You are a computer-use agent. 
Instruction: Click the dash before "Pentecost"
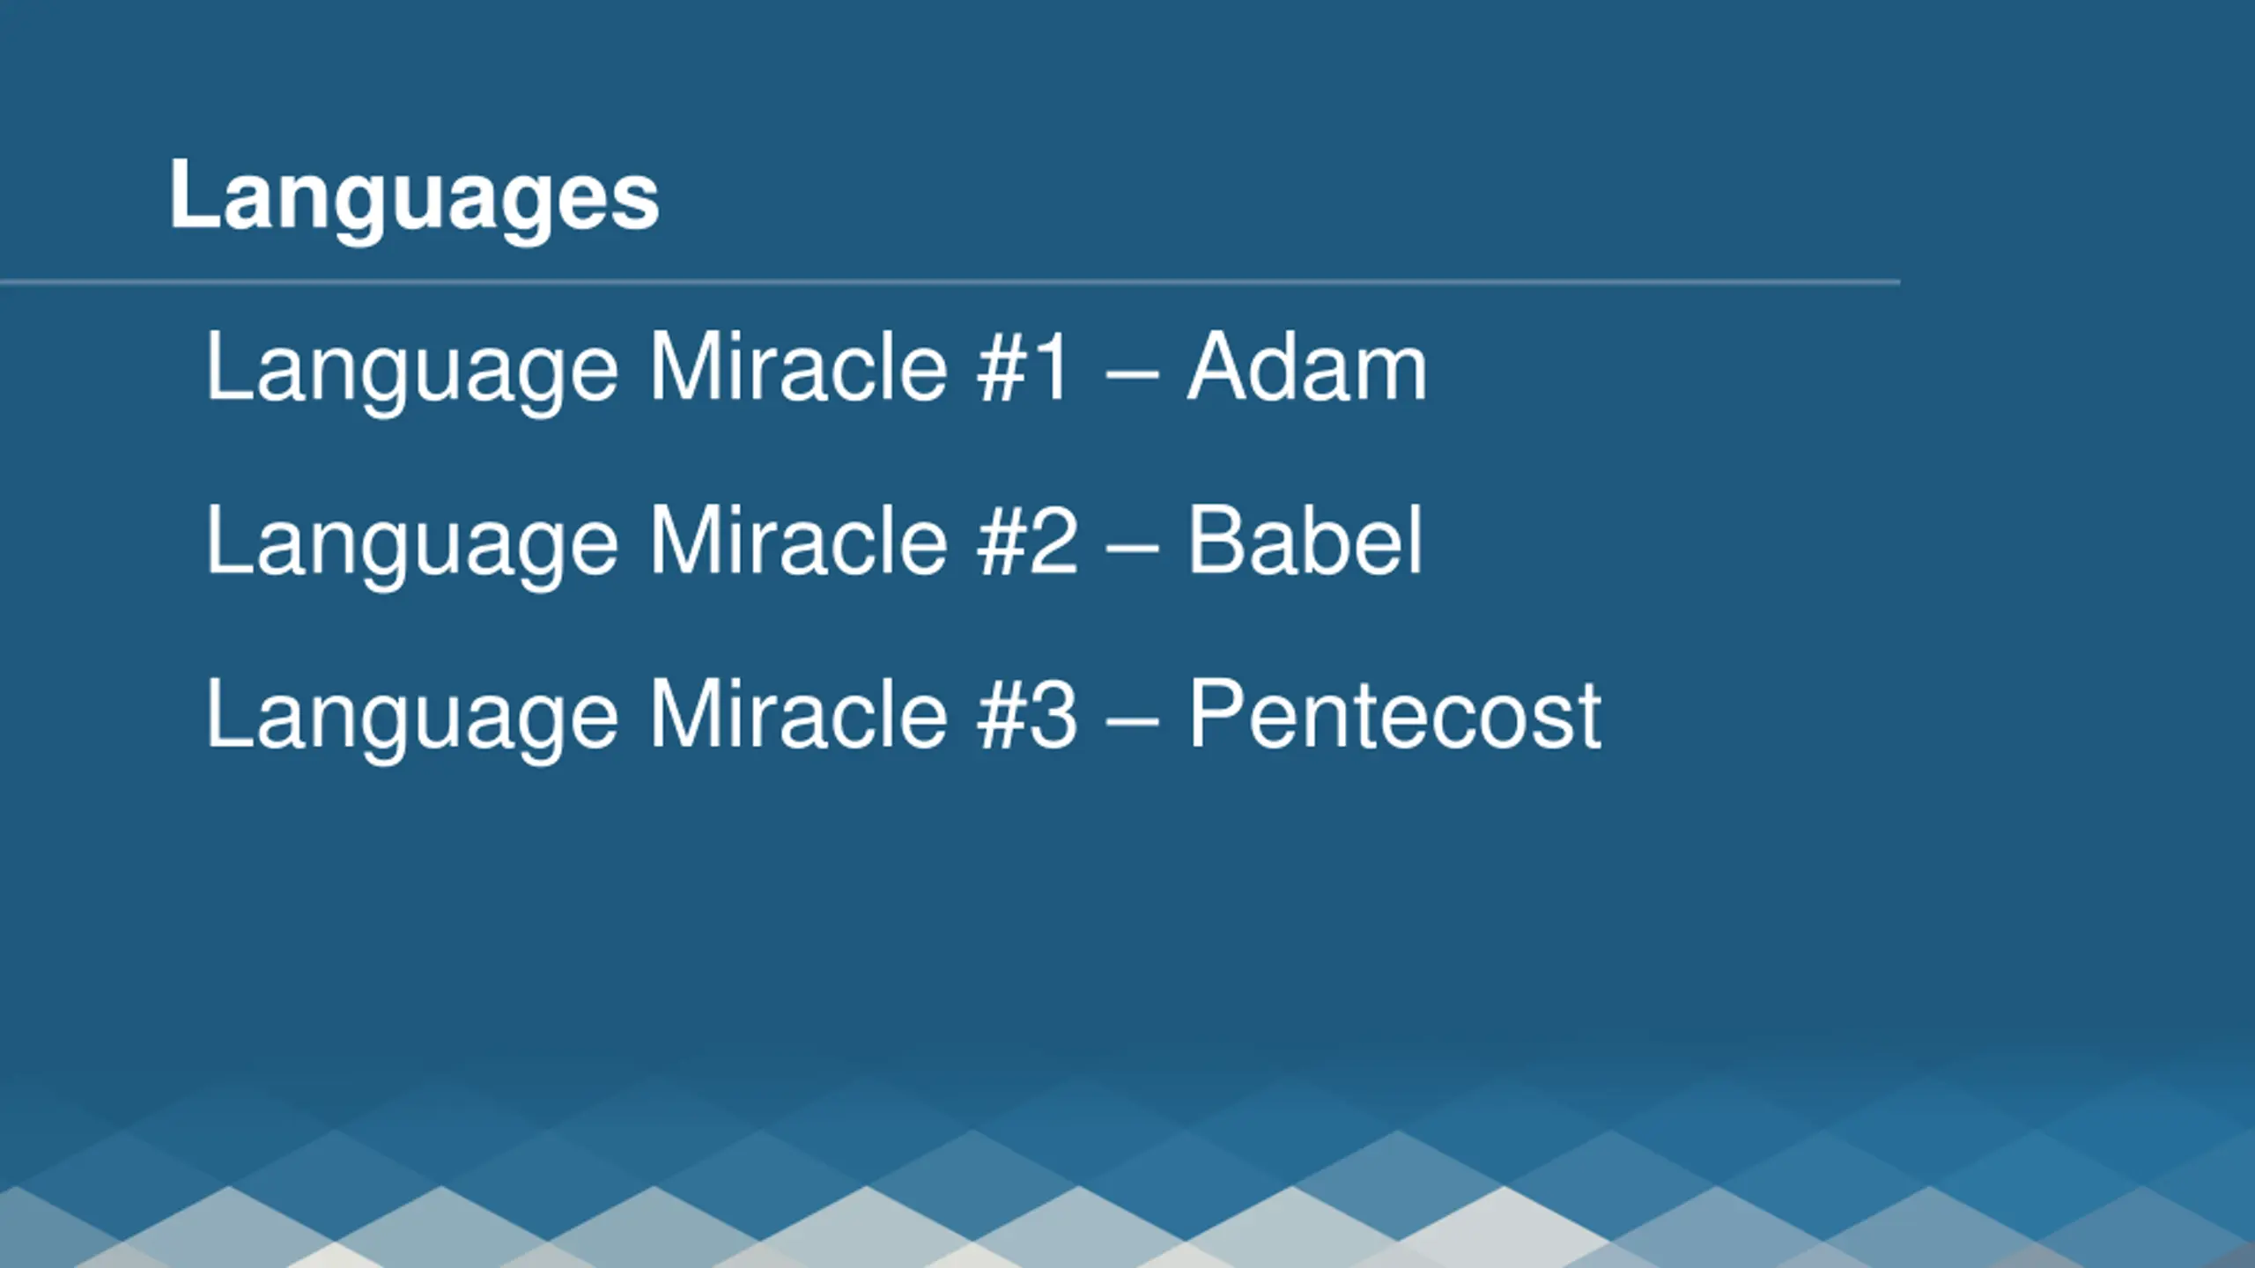point(1132,722)
